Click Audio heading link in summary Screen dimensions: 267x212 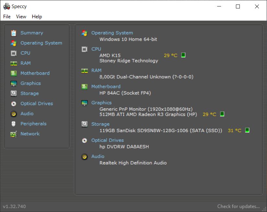coord(98,156)
